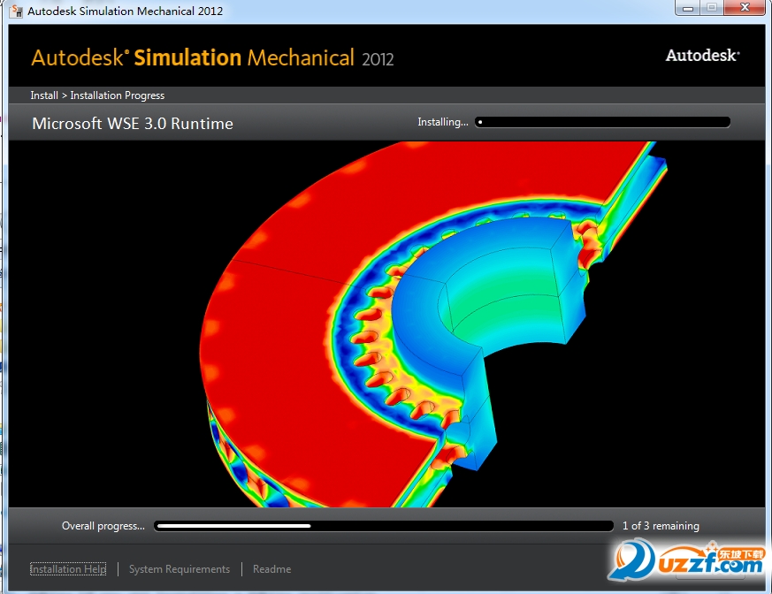This screenshot has height=594, width=772.
Task: Minimize the installer window
Action: click(x=688, y=8)
